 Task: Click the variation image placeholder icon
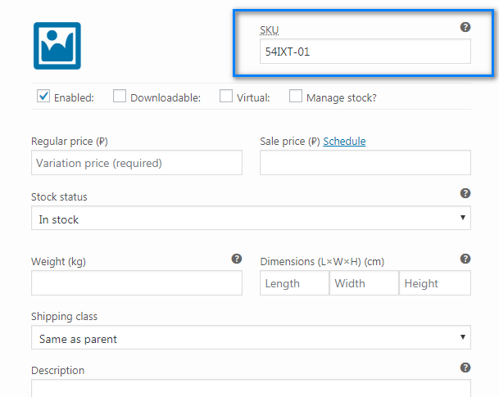(x=57, y=45)
